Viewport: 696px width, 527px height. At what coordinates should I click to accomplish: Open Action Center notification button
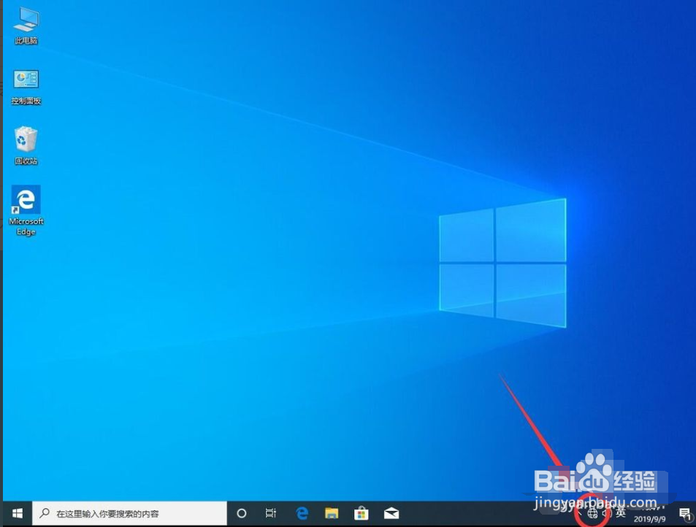coord(684,512)
